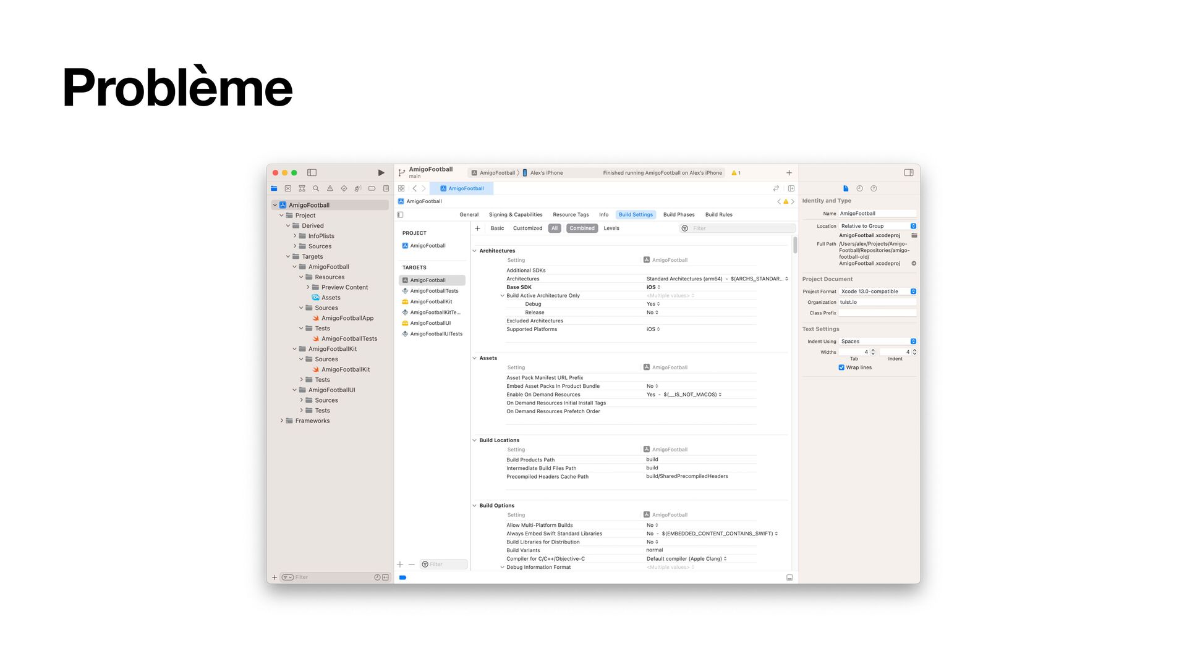Select the All filter toggle
The width and height of the screenshot is (1187, 667).
click(x=555, y=229)
